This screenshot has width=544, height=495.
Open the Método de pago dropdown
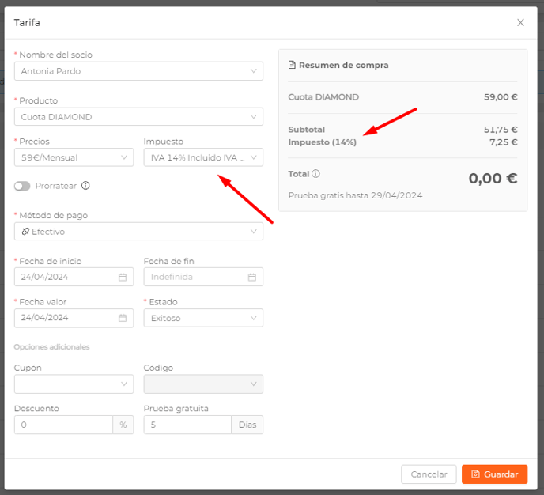click(x=138, y=232)
